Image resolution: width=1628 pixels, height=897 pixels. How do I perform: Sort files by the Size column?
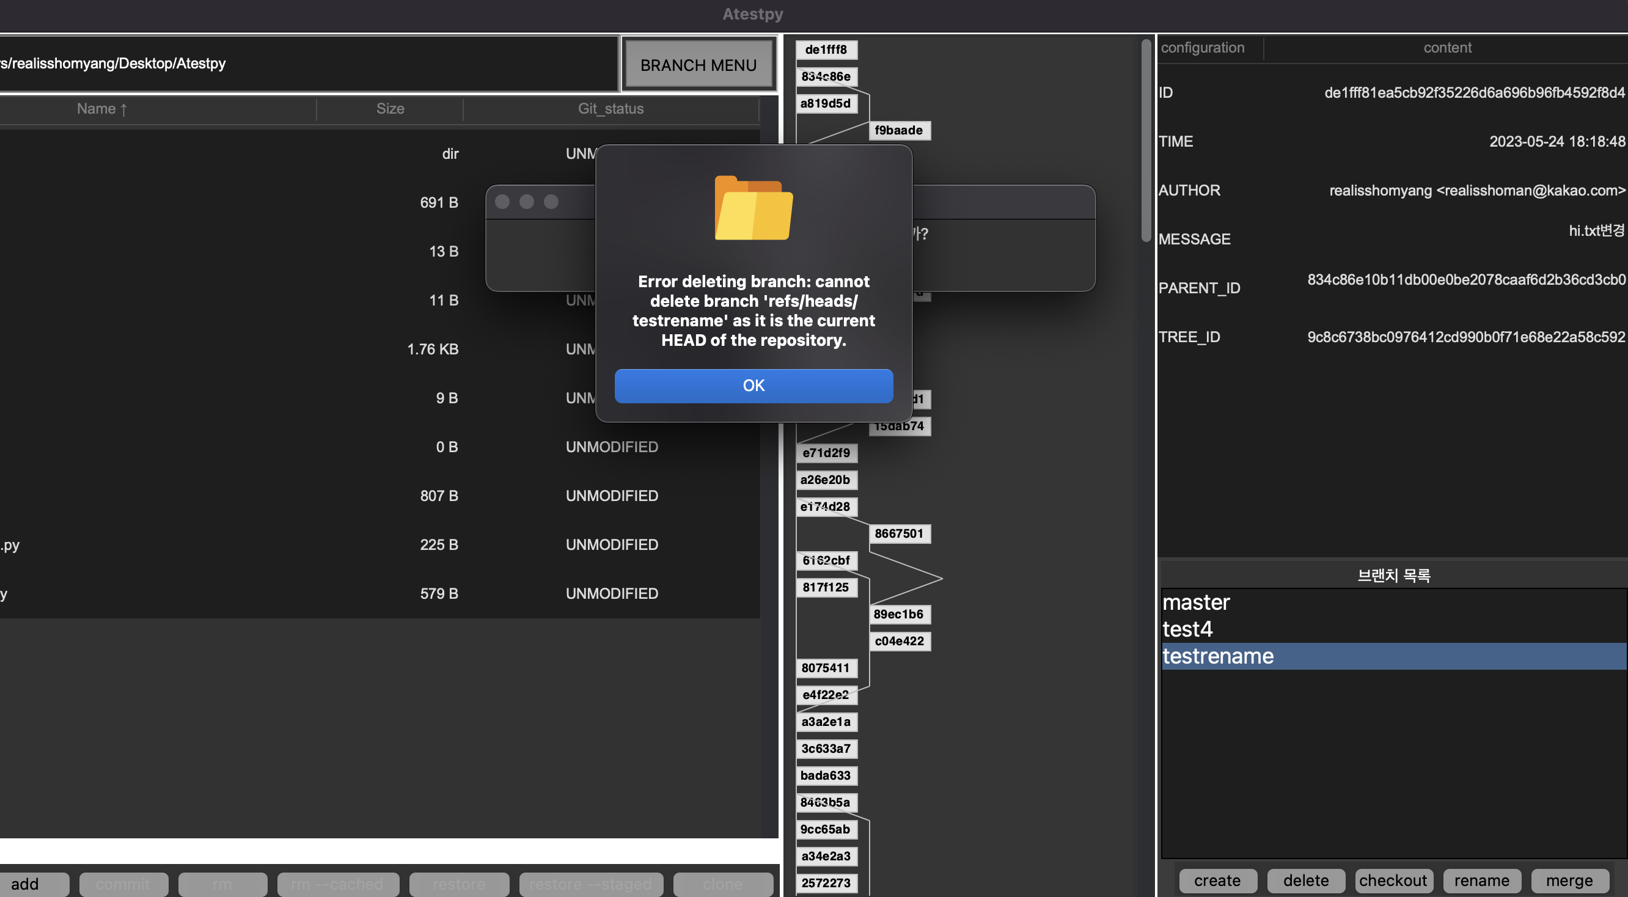tap(390, 109)
